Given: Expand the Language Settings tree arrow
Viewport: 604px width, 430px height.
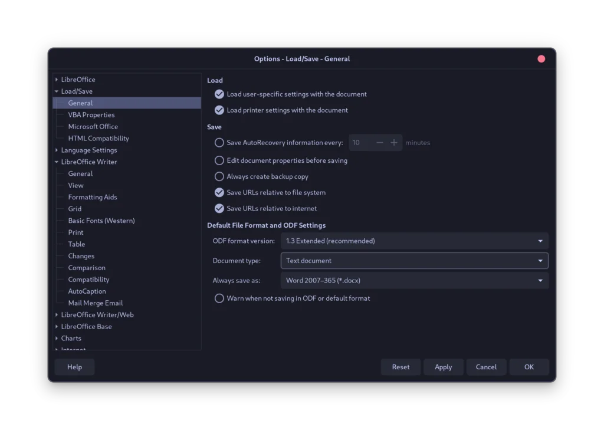Looking at the screenshot, I should click(57, 150).
